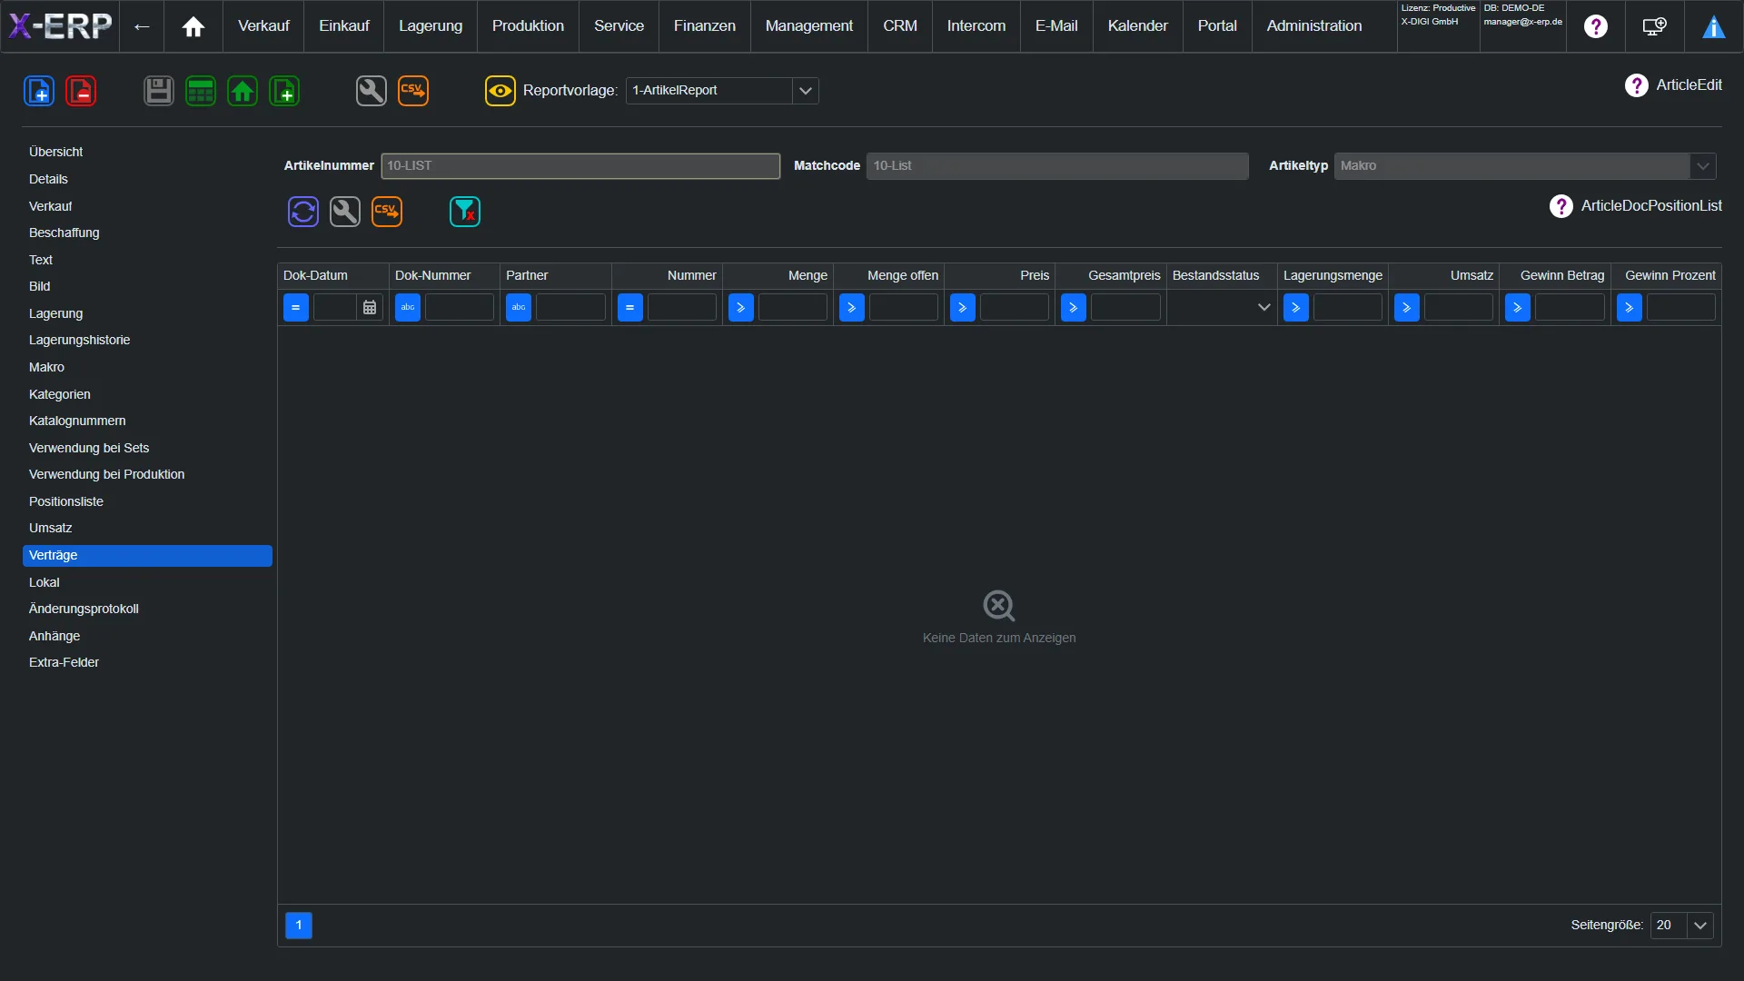Click the green table icon in toolbar
1744x981 pixels.
[201, 91]
